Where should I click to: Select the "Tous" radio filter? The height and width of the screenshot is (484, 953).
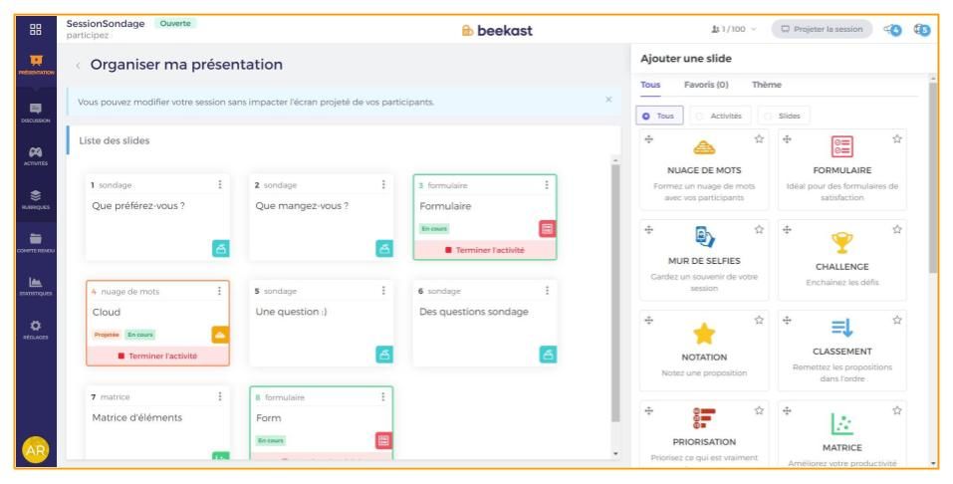(645, 116)
